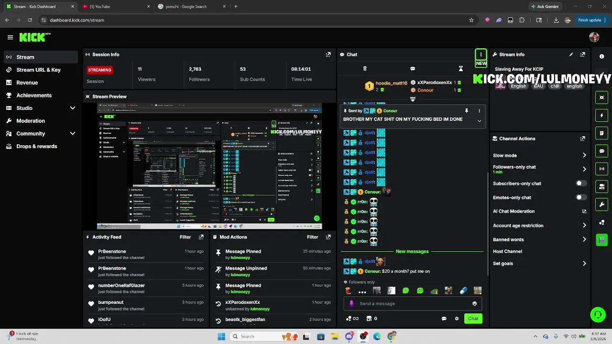The width and height of the screenshot is (612, 344).
Task: Click the shop icon below message box
Action: click(369, 319)
